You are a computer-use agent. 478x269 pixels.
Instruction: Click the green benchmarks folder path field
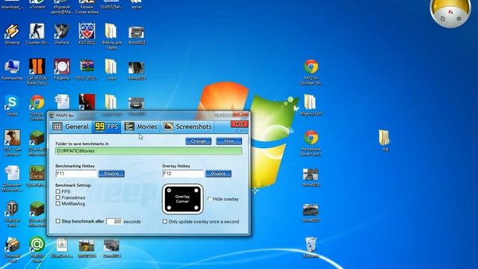click(x=149, y=151)
